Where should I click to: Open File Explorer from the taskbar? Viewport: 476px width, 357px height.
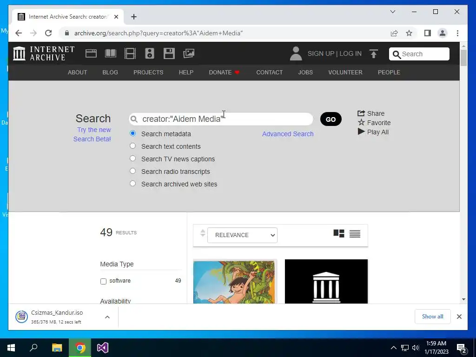point(57,348)
